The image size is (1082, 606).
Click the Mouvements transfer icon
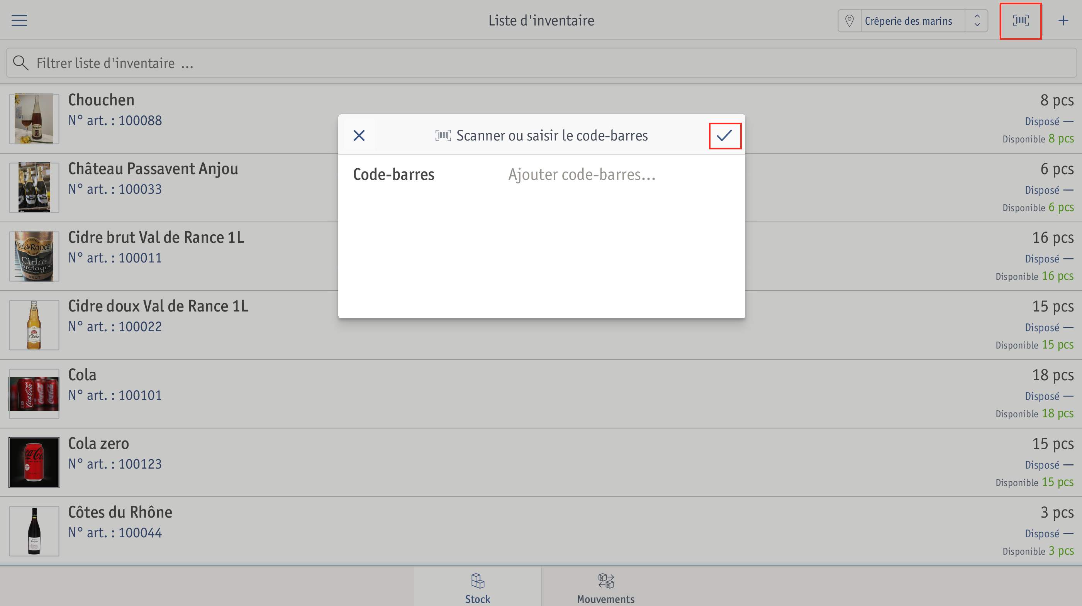coord(606,581)
